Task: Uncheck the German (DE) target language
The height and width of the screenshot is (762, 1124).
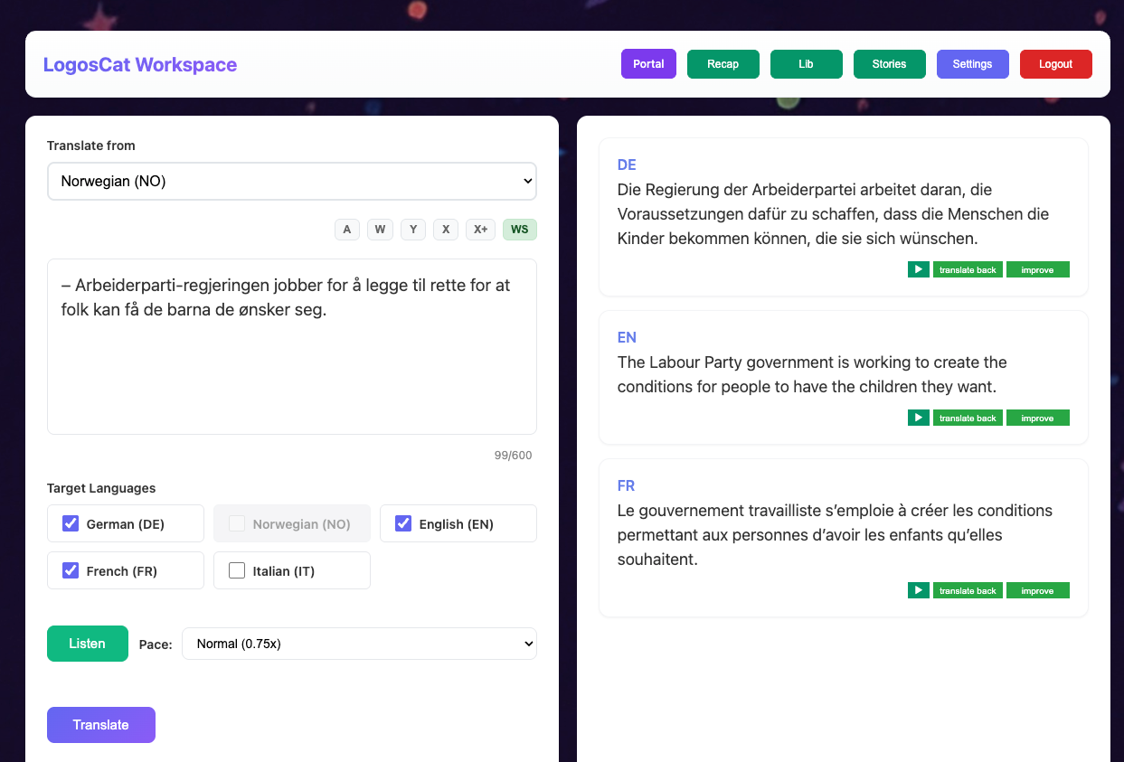Action: coord(71,523)
